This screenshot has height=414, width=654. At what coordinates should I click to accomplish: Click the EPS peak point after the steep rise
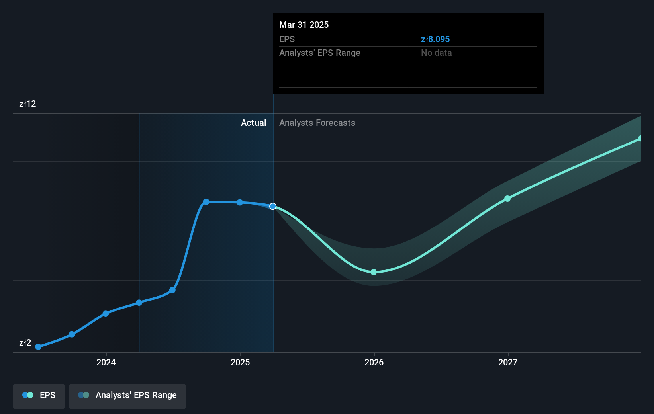[x=206, y=202]
